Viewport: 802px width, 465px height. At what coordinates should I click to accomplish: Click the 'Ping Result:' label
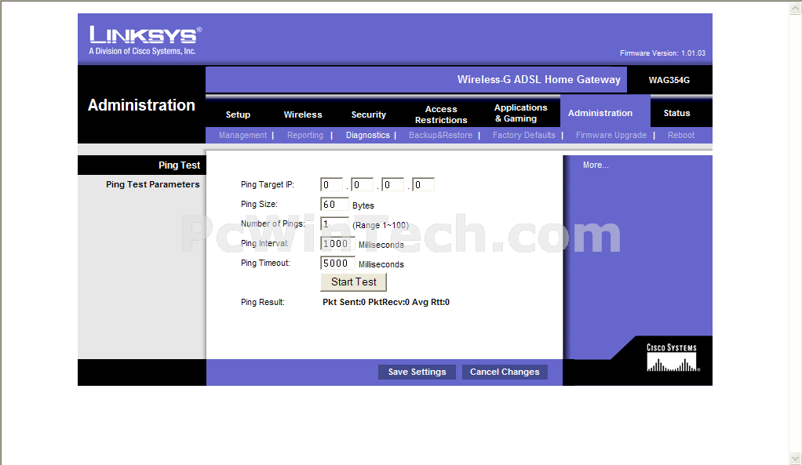tap(263, 302)
